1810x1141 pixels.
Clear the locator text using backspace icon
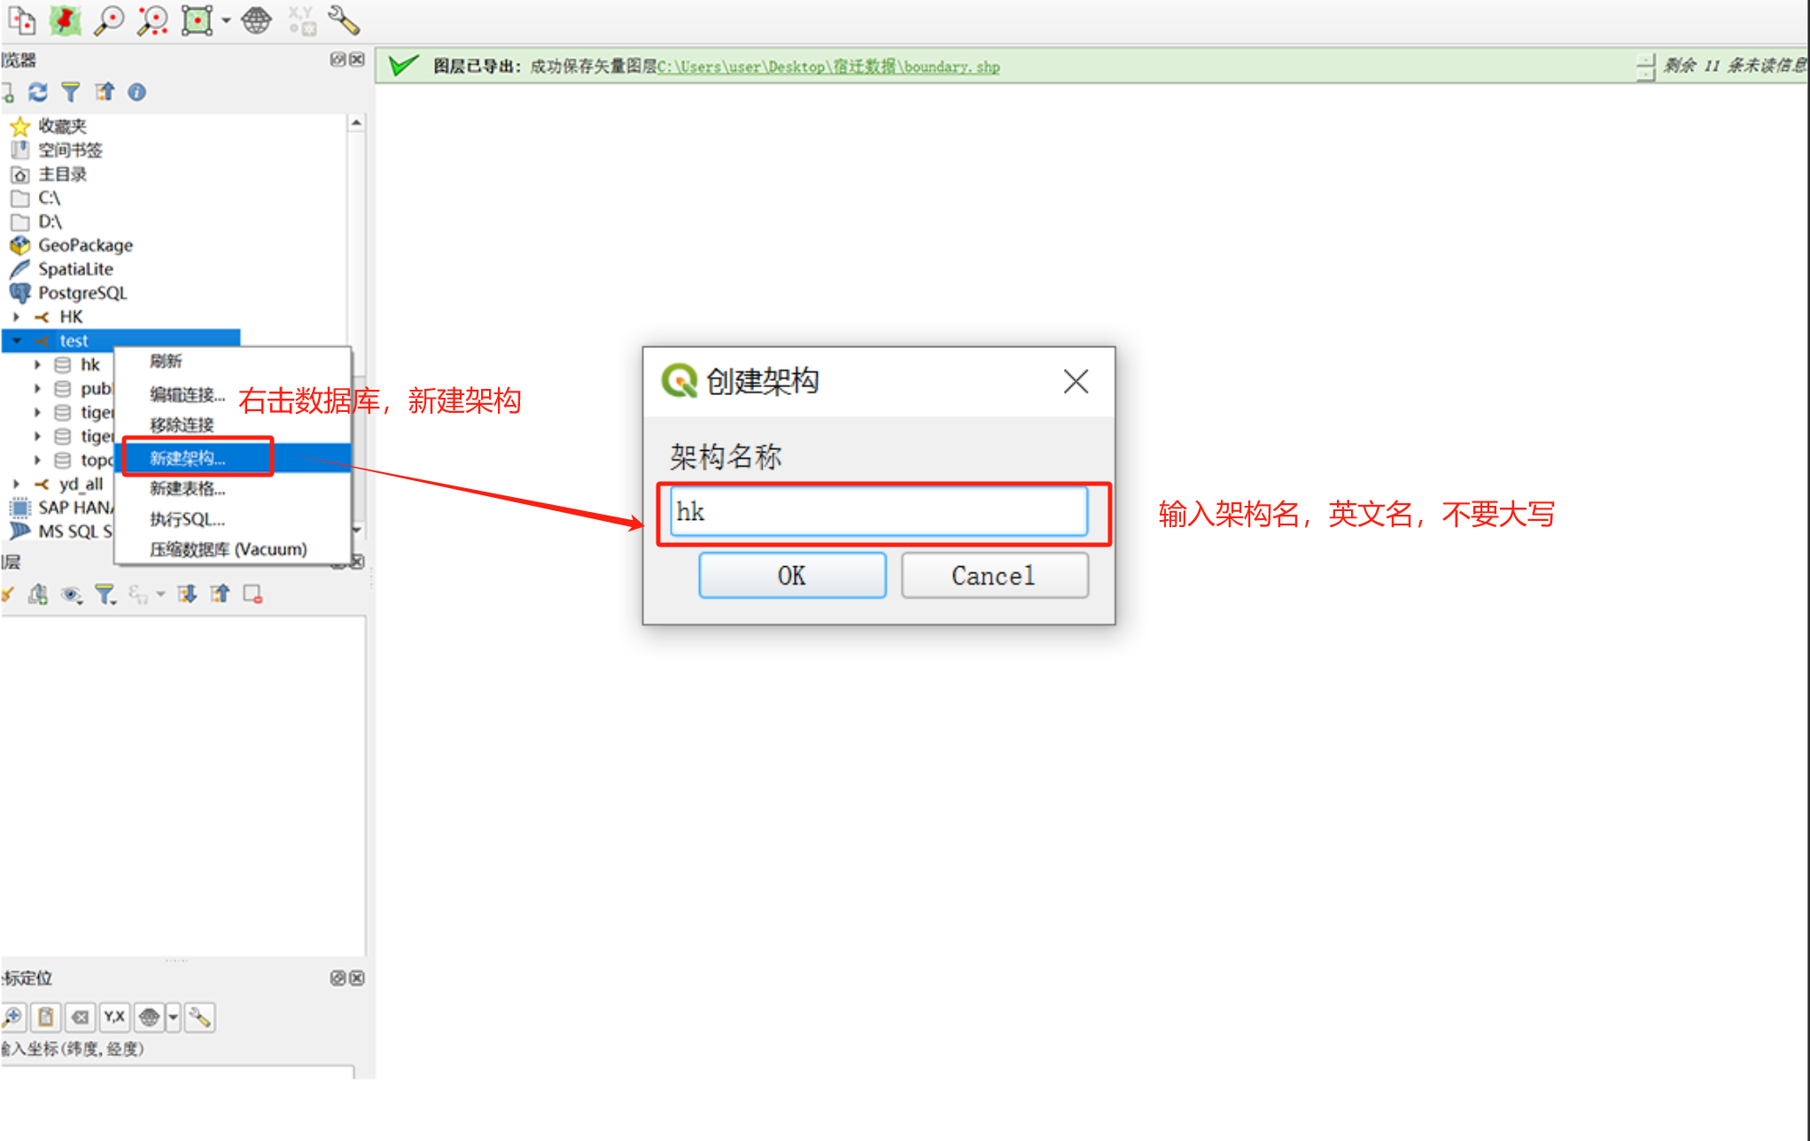81,1017
